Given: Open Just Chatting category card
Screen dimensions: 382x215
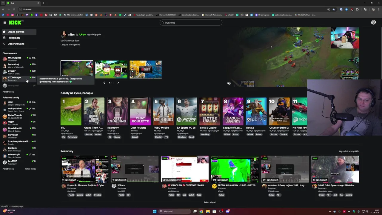Looking at the screenshot, I should point(117,111).
